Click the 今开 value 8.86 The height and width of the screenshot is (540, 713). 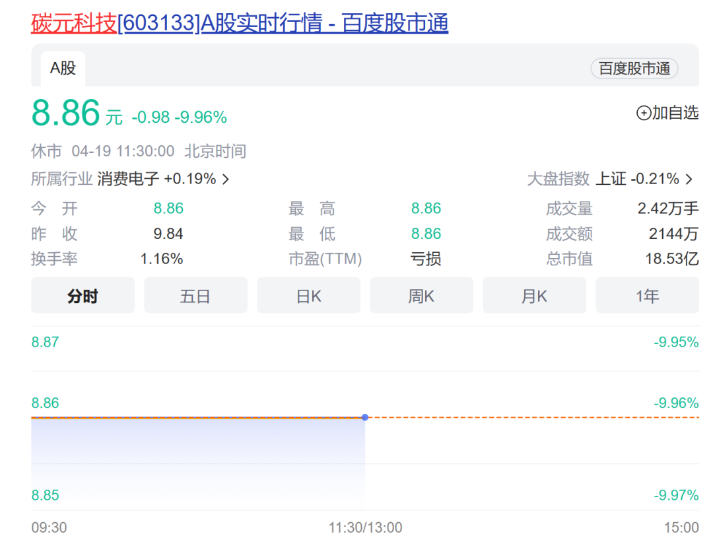click(x=168, y=208)
